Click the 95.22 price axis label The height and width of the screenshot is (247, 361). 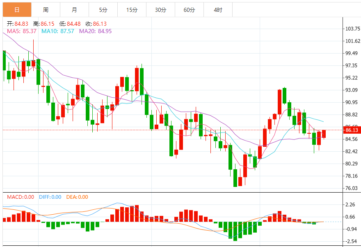point(352,78)
